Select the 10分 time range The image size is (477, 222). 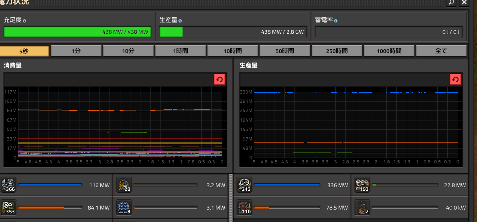tap(128, 51)
